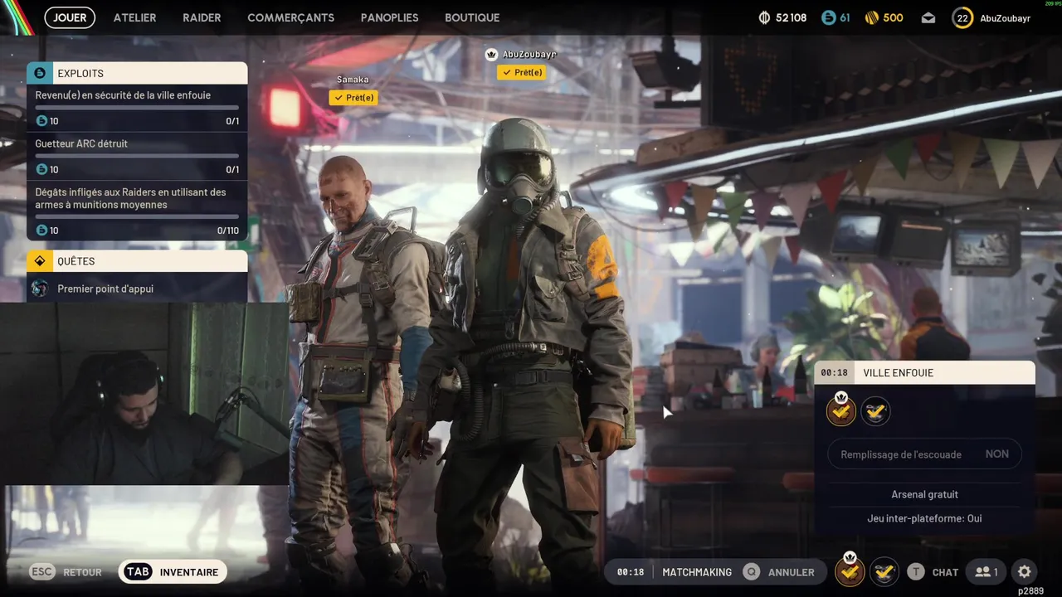This screenshot has height=597, width=1062.
Task: Open the JOUER tab
Action: [70, 17]
